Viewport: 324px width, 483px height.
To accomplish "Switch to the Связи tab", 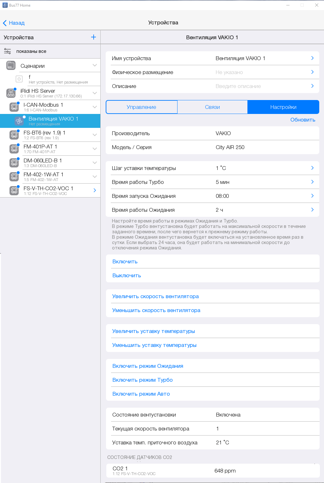I will [x=212, y=107].
